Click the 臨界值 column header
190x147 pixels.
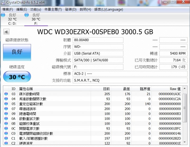(141, 89)
